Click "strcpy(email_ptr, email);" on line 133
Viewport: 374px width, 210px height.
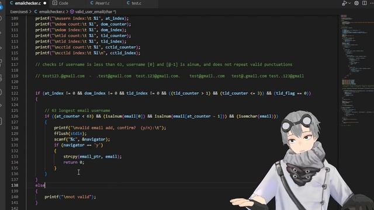(x=92, y=156)
